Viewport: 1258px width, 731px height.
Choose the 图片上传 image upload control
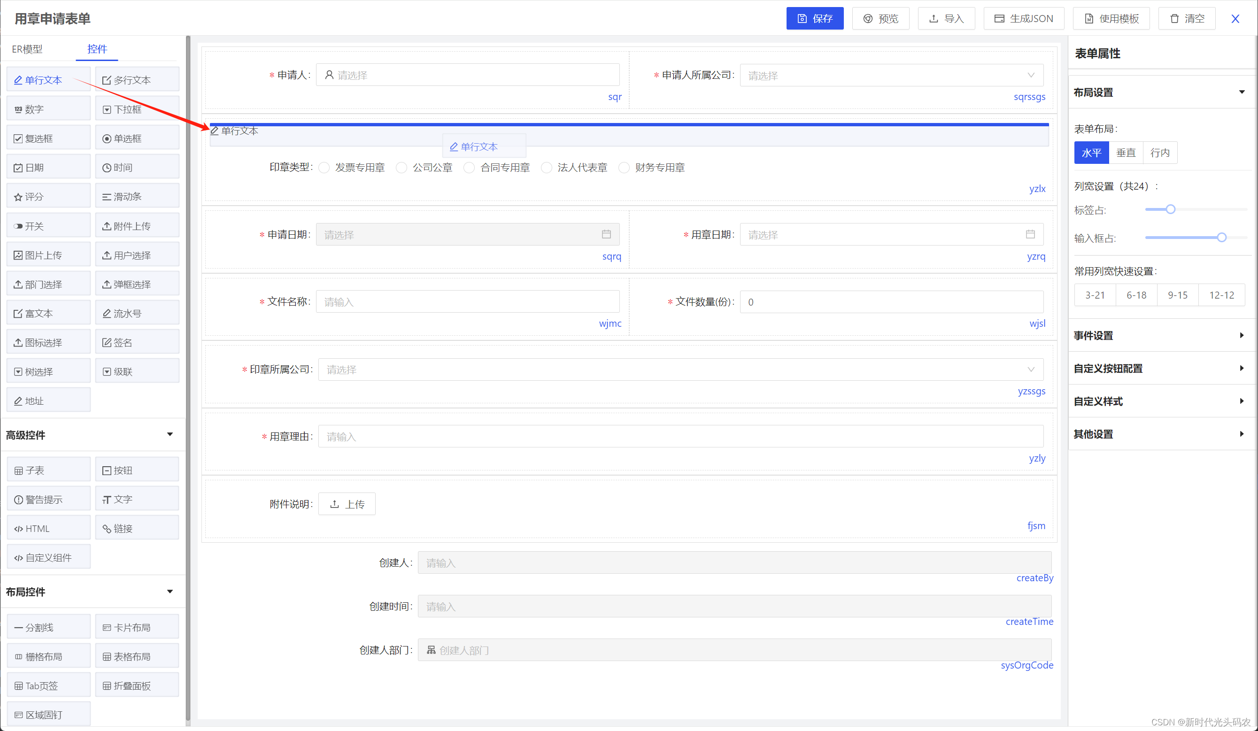(x=48, y=255)
